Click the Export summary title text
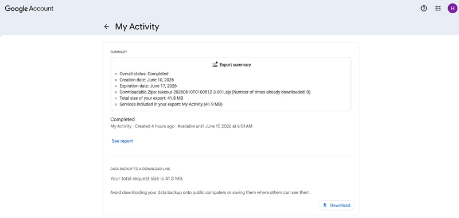This screenshot has width=459, height=218. (x=235, y=65)
